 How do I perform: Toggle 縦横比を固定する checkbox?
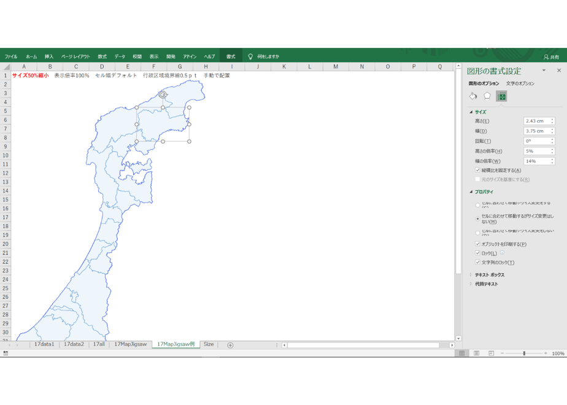[477, 170]
